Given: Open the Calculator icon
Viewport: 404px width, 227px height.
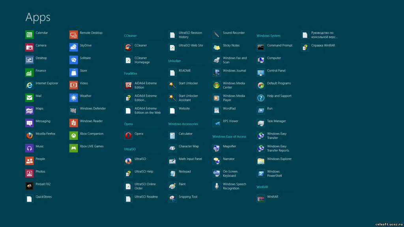Looking at the screenshot, I should click(x=172, y=135).
